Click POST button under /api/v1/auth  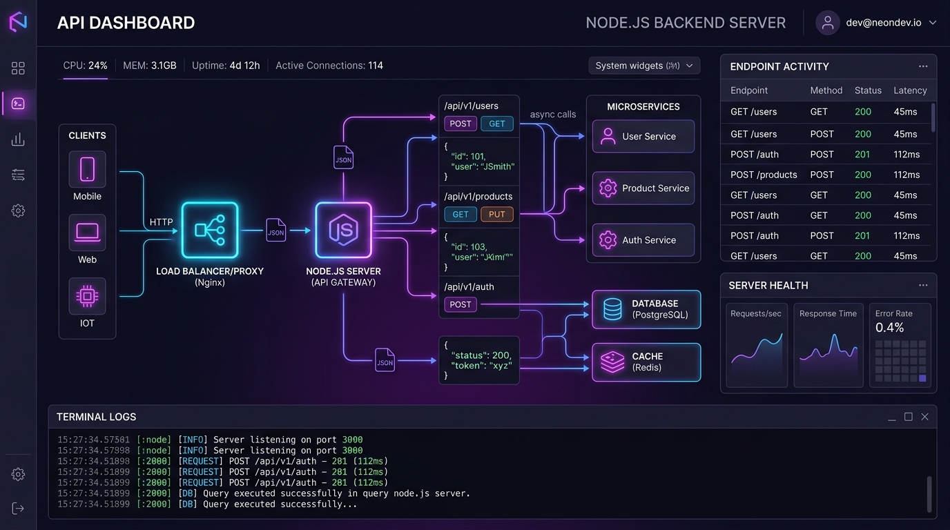pos(461,304)
